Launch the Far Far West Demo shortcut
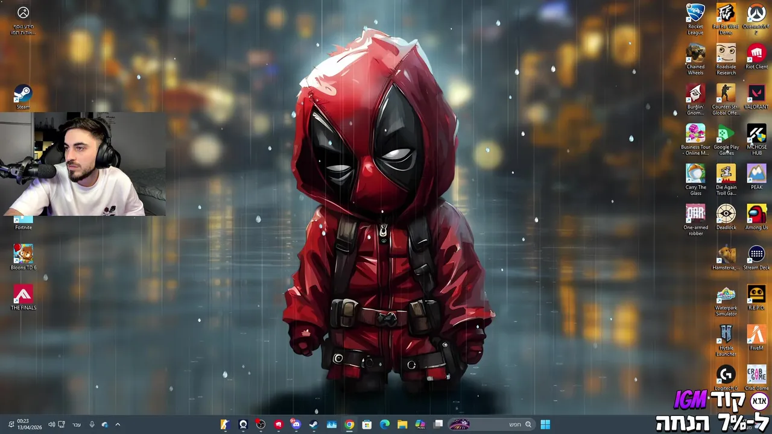Viewport: 772px width, 434px height. click(726, 19)
